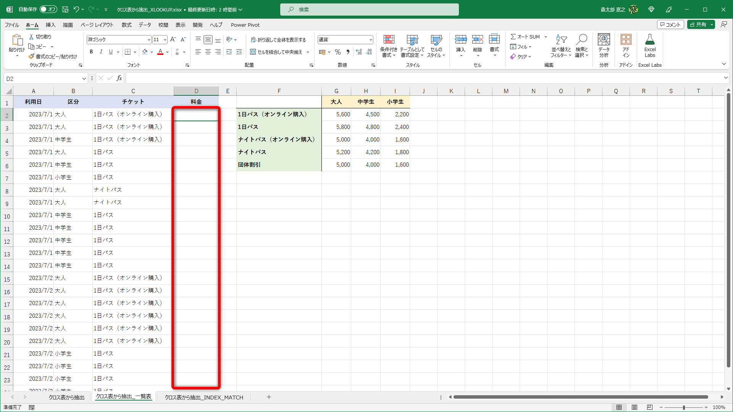
Task: Open the Name Box dropdown arrow
Action: click(84, 79)
